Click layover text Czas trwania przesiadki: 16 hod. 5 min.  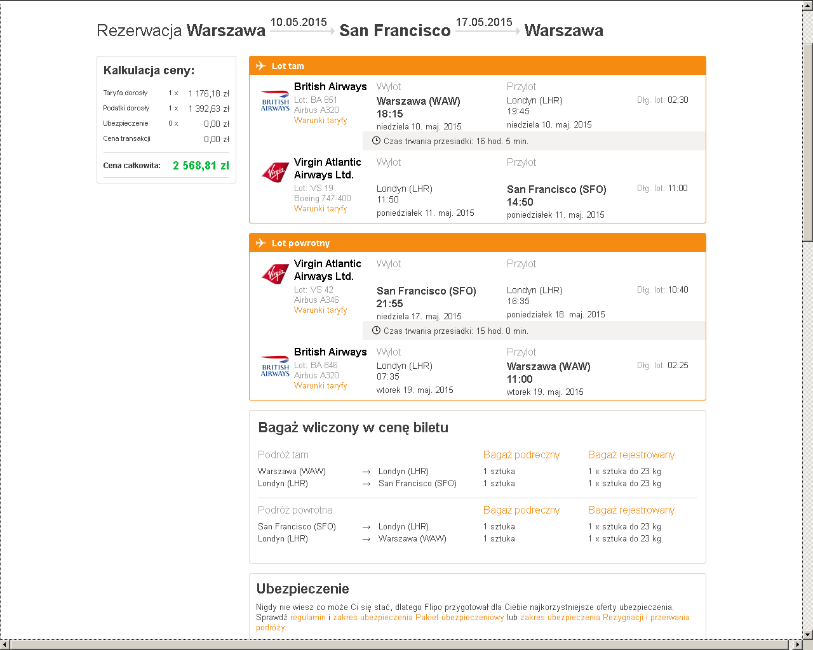(456, 141)
